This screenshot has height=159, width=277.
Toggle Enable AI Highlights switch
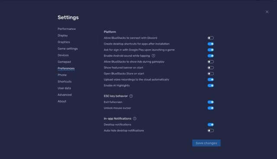point(211,86)
